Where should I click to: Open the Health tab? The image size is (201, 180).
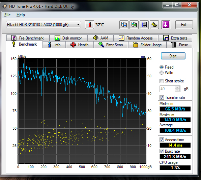(80, 45)
